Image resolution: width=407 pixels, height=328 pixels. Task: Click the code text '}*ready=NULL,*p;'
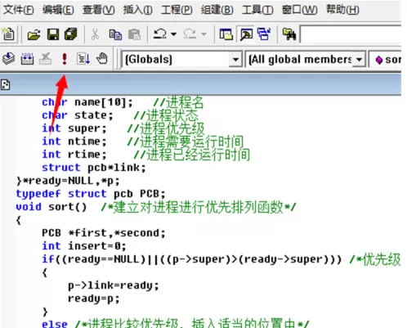coord(68,181)
